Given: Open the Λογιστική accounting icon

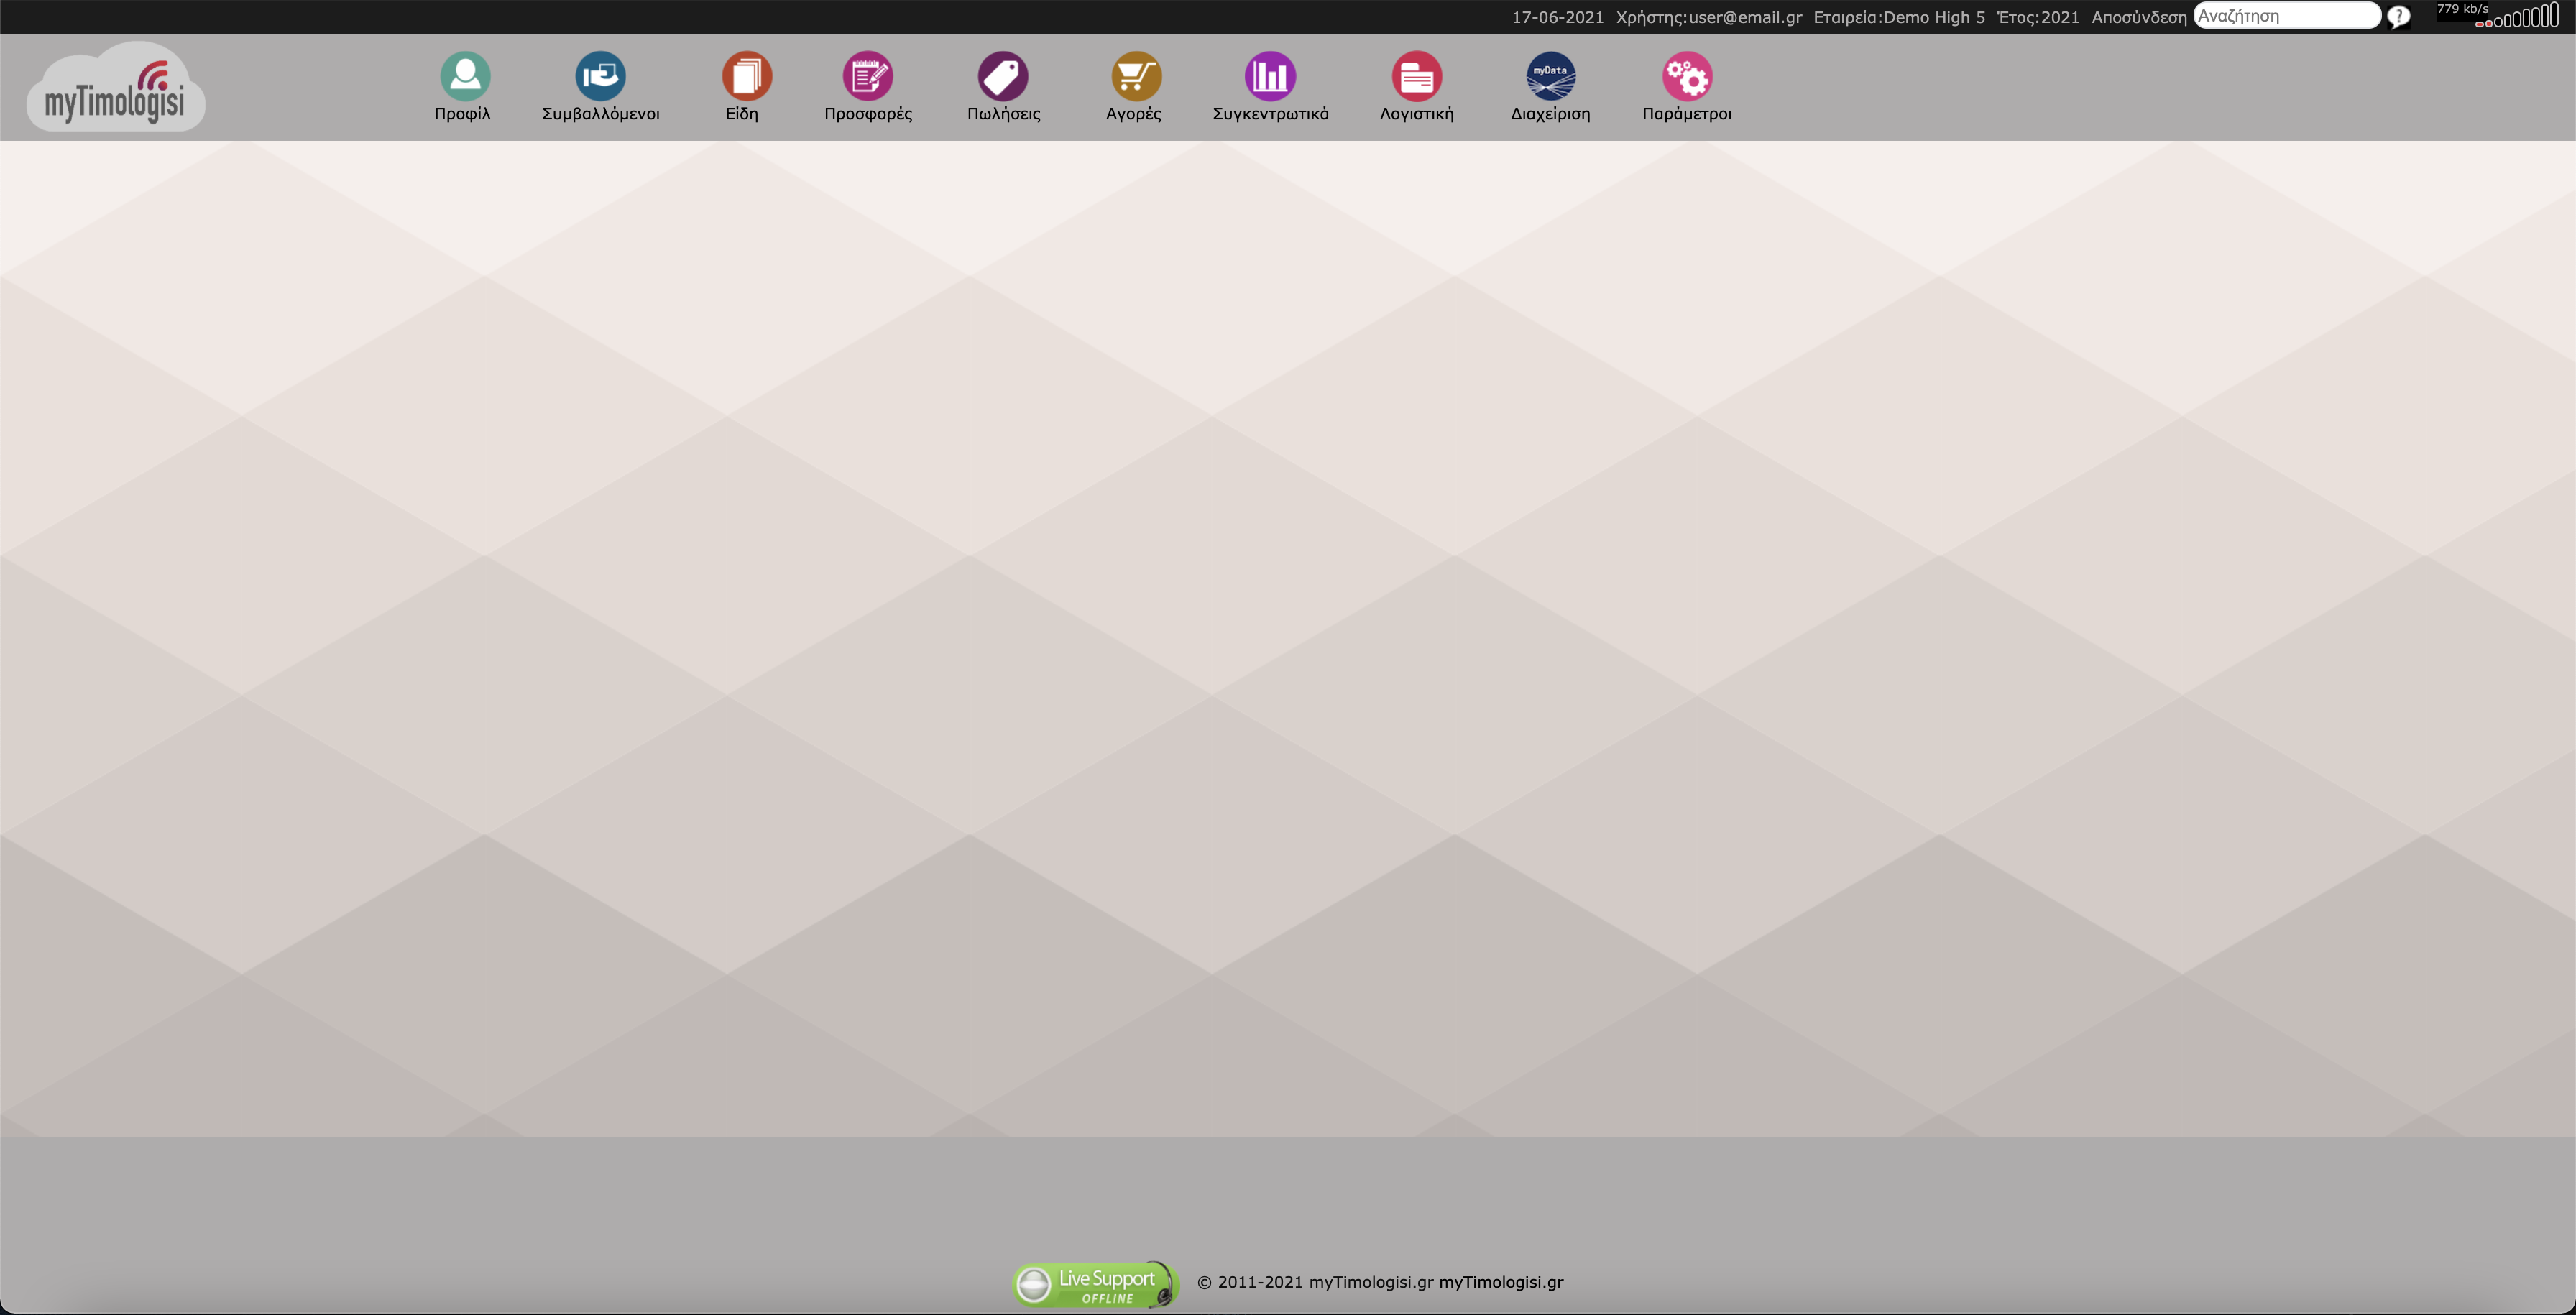Looking at the screenshot, I should click(x=1416, y=77).
